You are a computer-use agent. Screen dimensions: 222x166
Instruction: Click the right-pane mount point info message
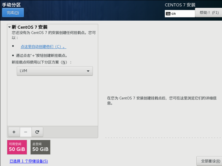point(162,101)
